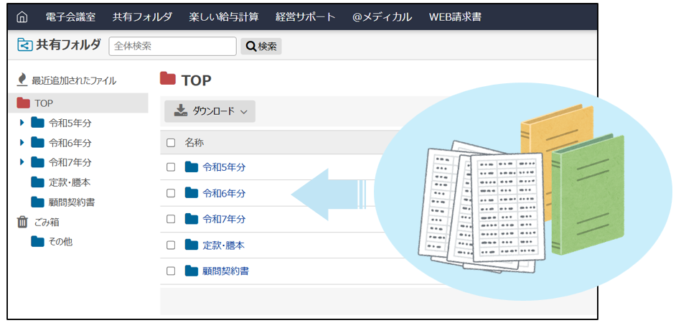Viewport: 681px width, 323px height.
Task: Click the shared folder logo icon
Action: [x=25, y=45]
